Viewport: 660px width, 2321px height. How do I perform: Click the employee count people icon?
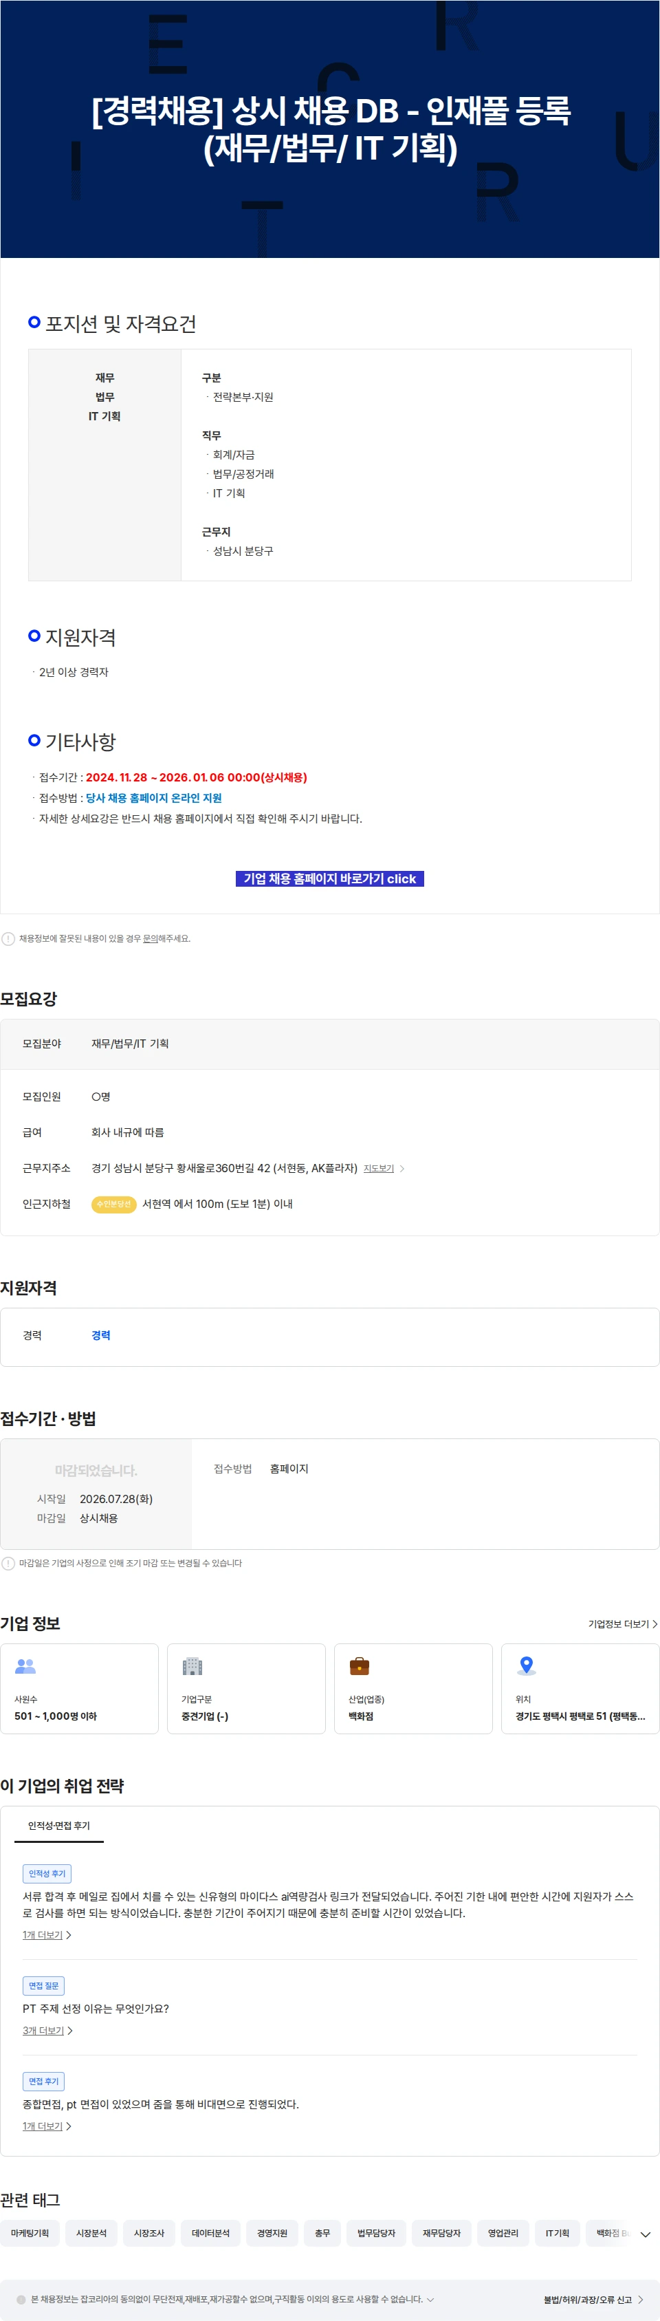click(x=25, y=1666)
